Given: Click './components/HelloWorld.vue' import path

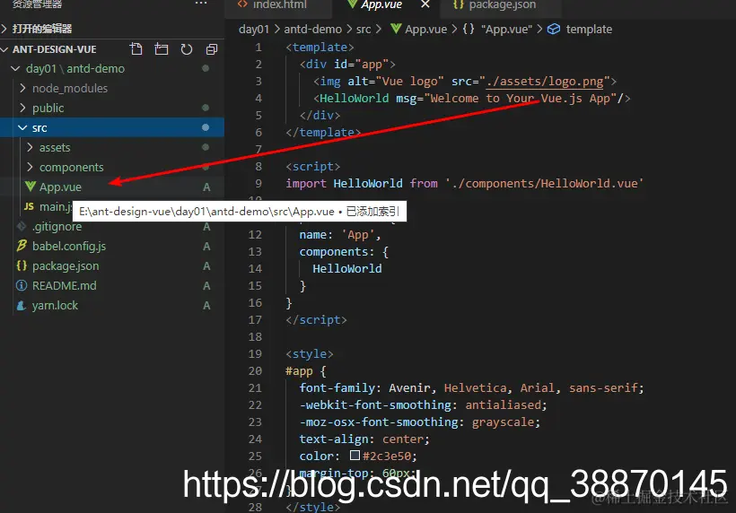Looking at the screenshot, I should click(544, 183).
